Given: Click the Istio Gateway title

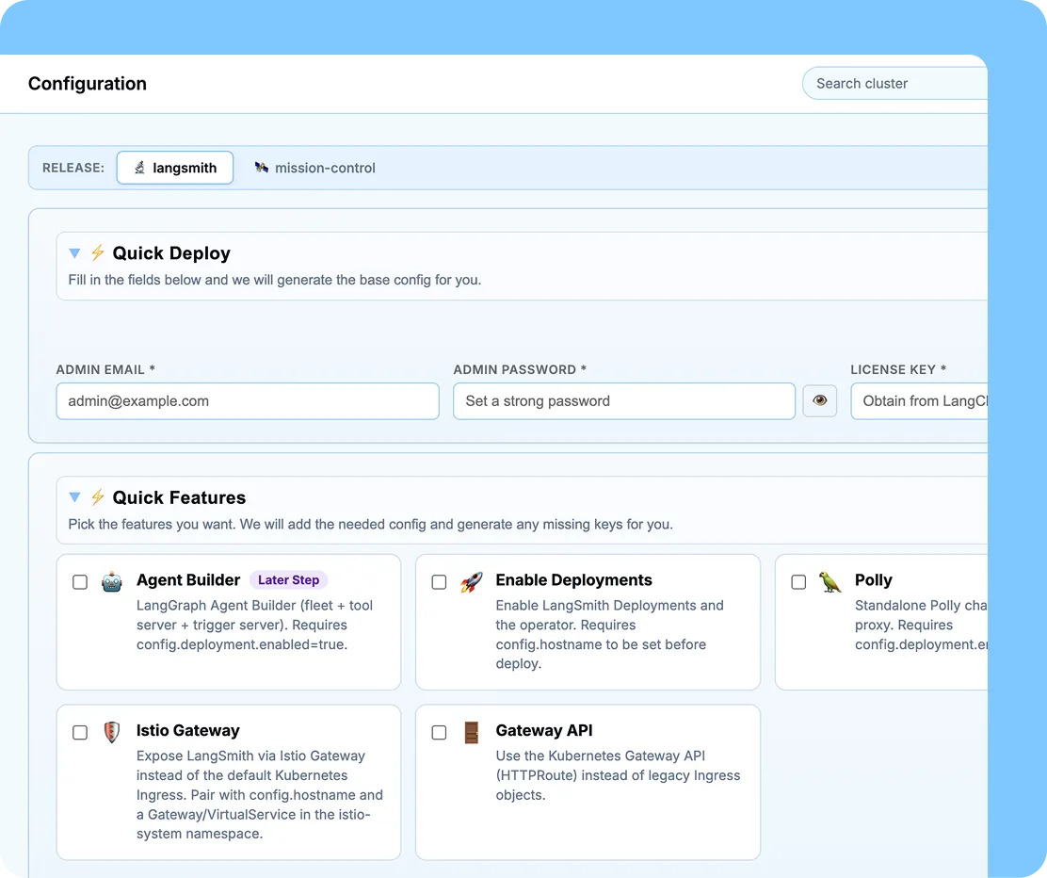Looking at the screenshot, I should point(187,730).
